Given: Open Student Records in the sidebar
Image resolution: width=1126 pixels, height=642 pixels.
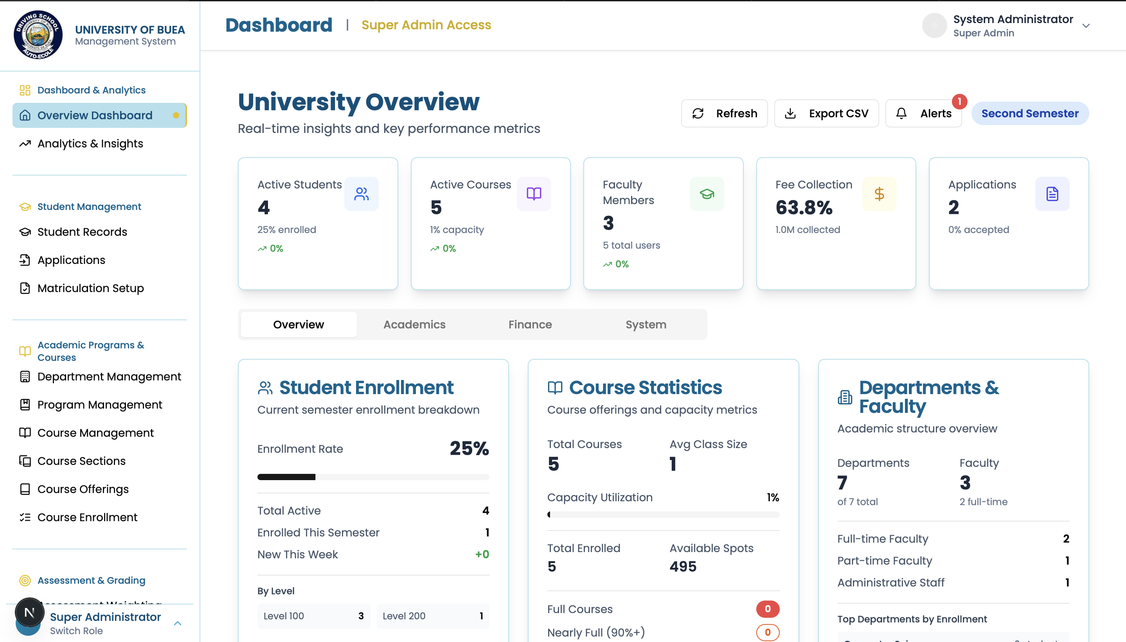Looking at the screenshot, I should [82, 231].
